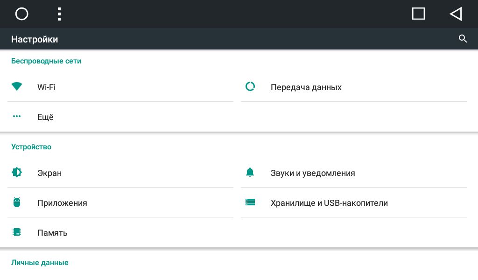
Task: Tap the Wi-Fi signal icon
Action: [17, 86]
